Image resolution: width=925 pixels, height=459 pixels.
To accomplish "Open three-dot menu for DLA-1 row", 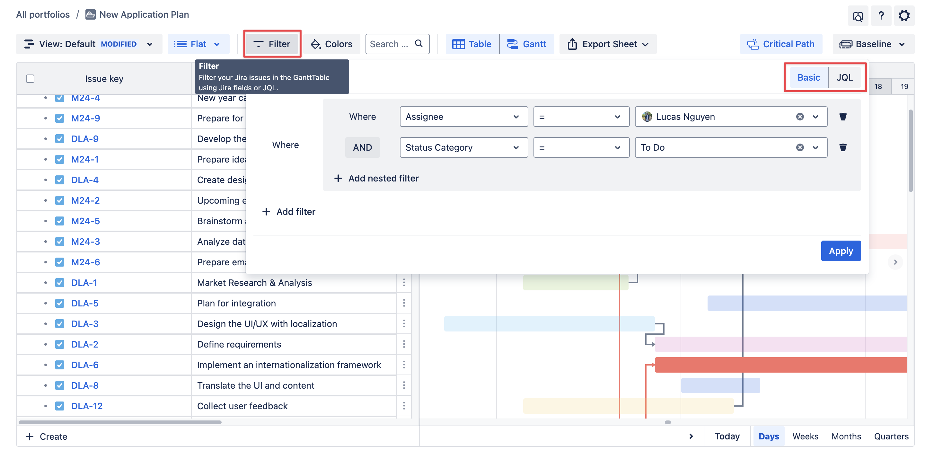I will coord(404,282).
